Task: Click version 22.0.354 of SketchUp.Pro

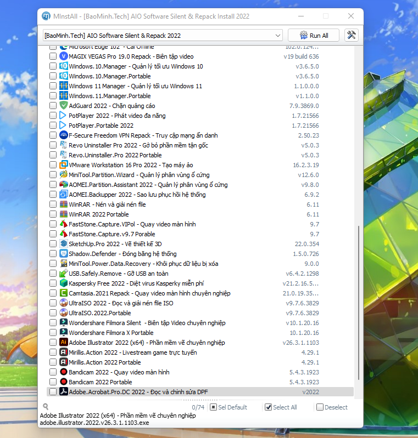Action: pyautogui.click(x=307, y=243)
